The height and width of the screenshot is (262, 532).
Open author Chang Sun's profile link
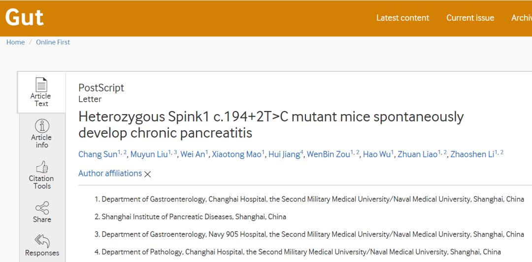coord(98,154)
